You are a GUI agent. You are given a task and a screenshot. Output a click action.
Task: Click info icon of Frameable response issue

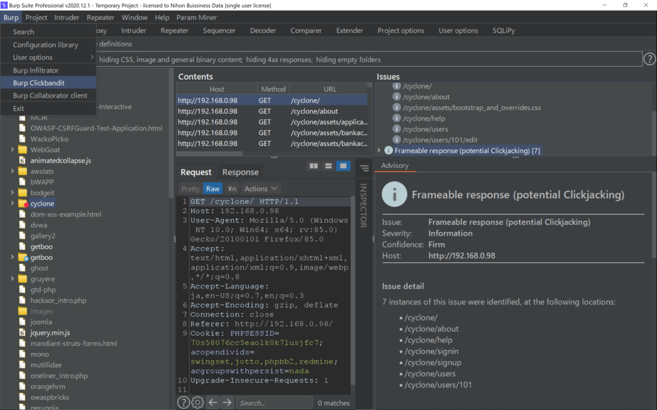tap(389, 150)
